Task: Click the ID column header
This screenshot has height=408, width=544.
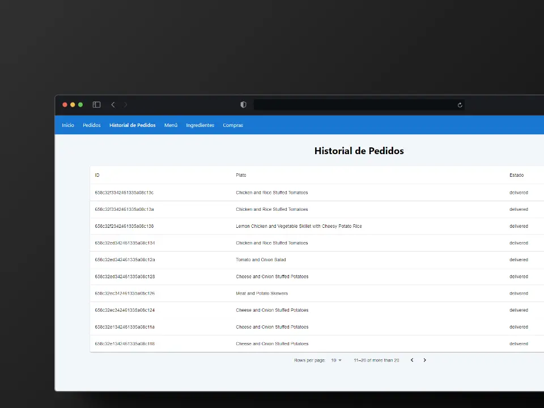Action: pyautogui.click(x=97, y=175)
